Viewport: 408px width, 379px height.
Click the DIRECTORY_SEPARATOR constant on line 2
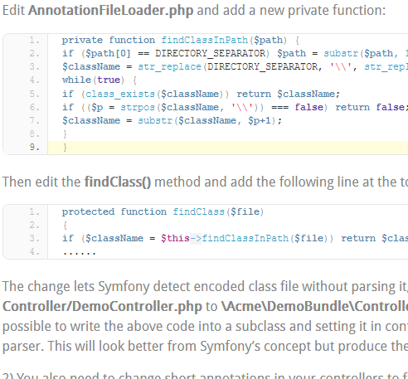(210, 53)
